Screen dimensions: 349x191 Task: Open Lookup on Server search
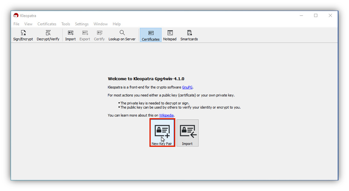point(122,36)
